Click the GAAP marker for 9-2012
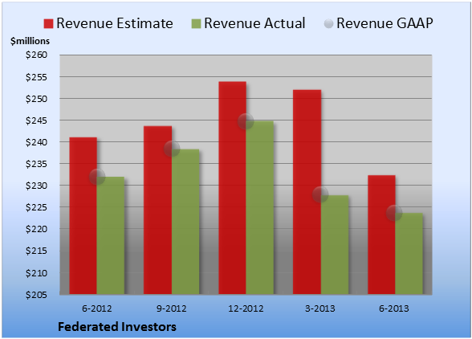472x339 pixels. 172,149
